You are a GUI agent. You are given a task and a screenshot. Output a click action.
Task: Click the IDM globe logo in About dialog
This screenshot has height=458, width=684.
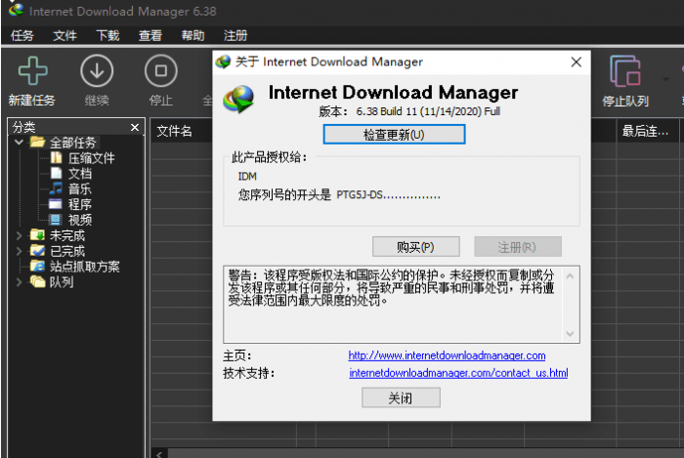238,100
